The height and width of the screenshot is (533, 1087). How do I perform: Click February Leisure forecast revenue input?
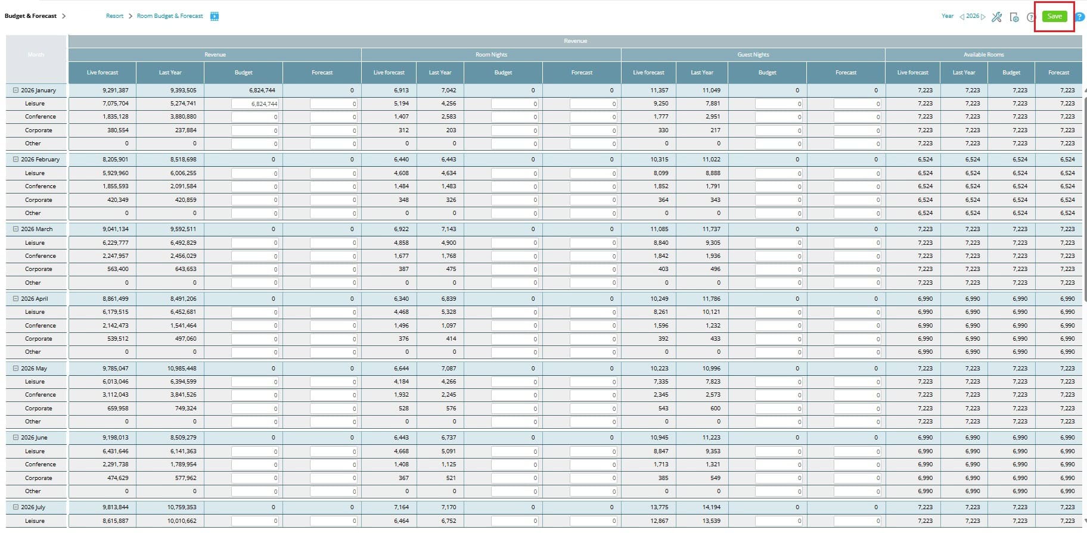[334, 173]
